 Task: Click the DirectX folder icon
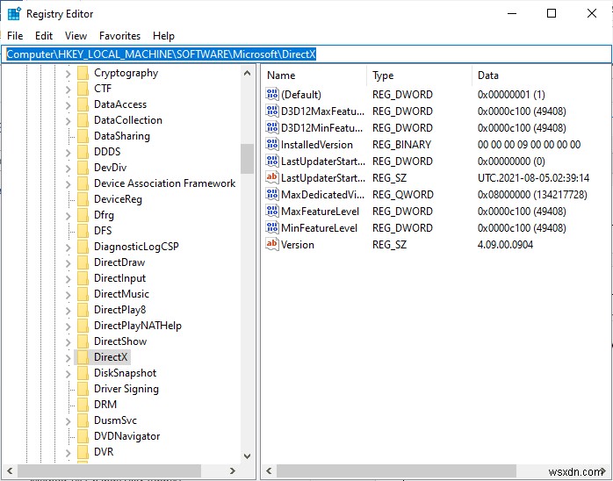(83, 357)
